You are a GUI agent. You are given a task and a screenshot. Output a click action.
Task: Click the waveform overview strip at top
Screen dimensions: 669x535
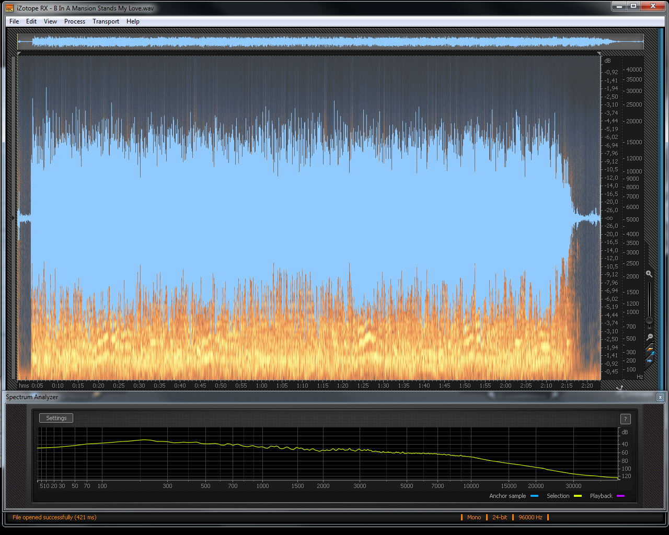330,42
